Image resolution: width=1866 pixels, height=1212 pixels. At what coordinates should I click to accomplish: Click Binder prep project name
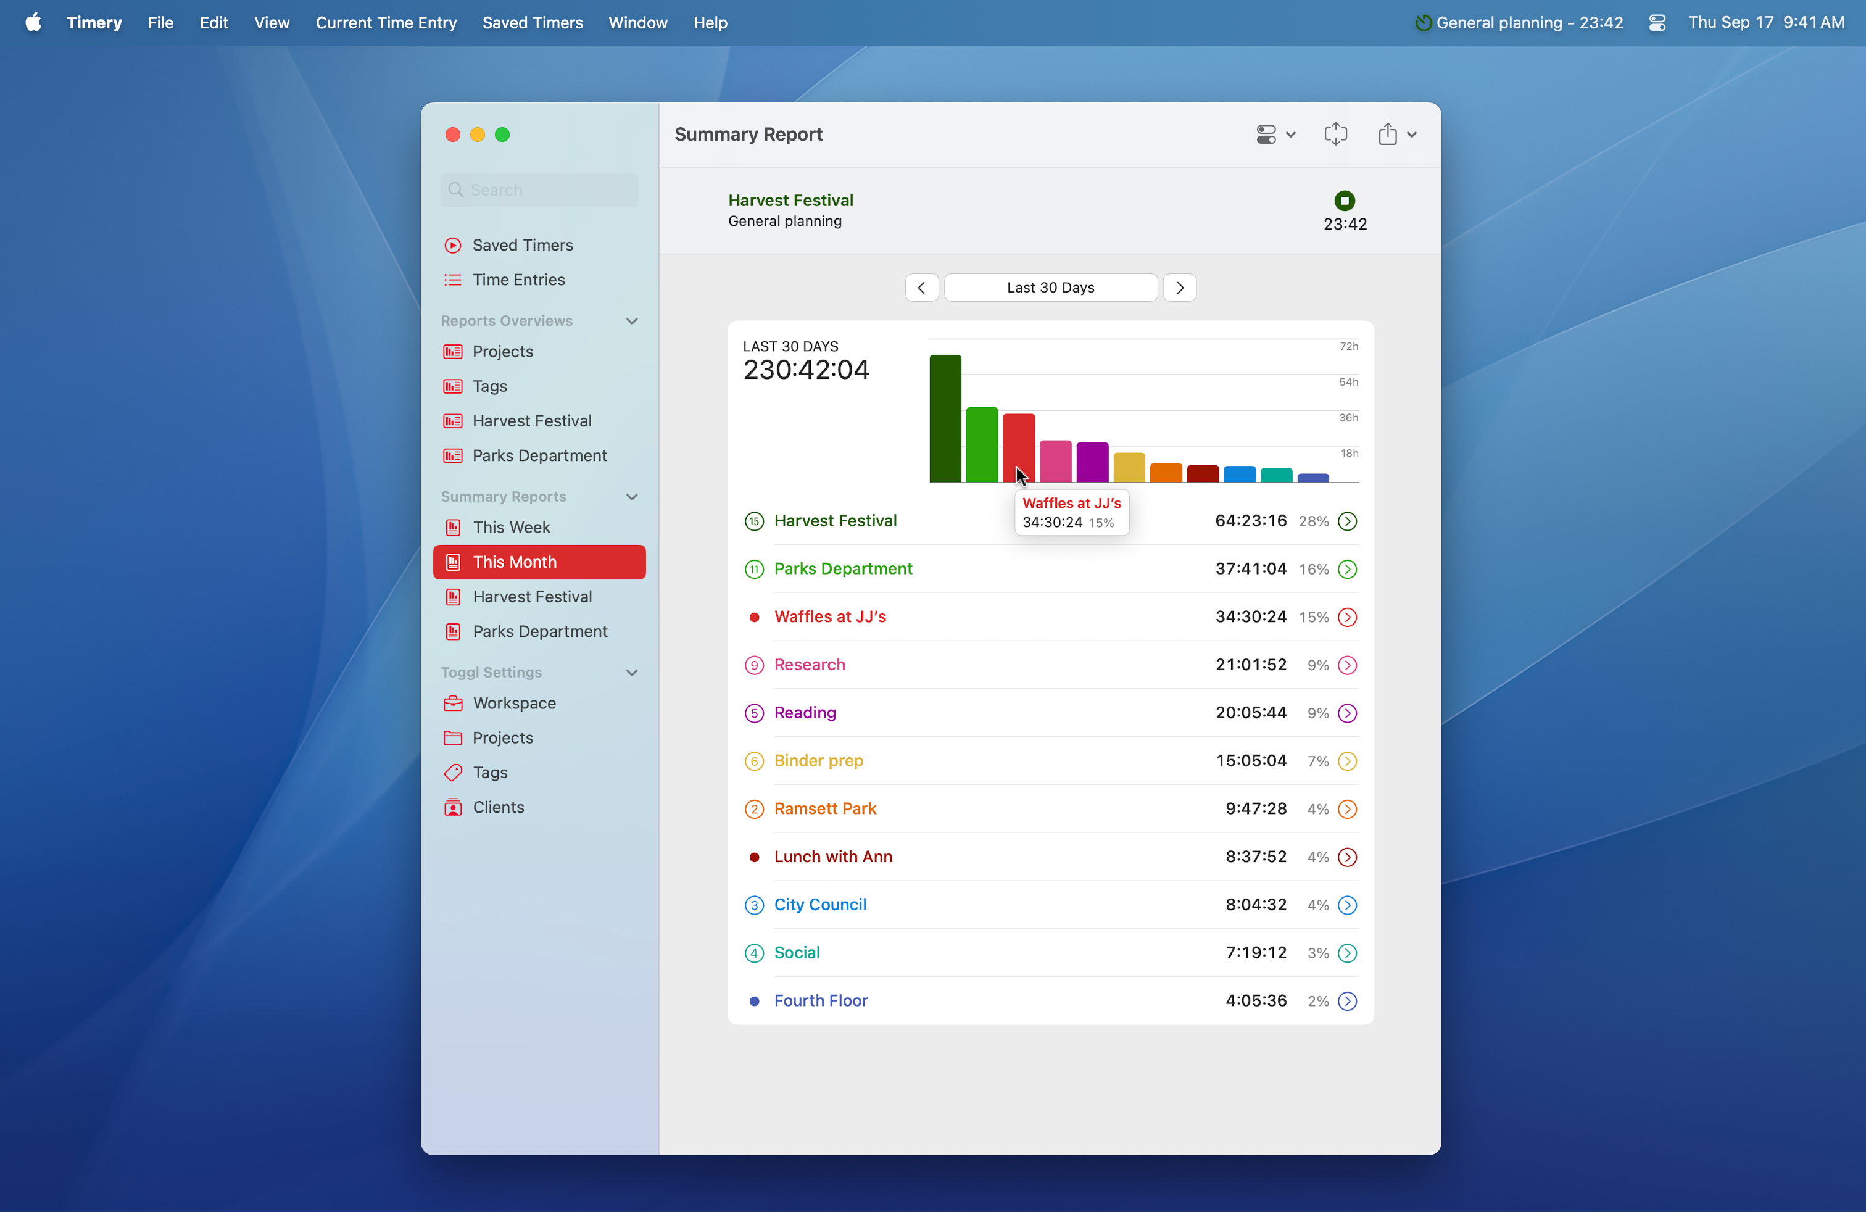pos(818,762)
